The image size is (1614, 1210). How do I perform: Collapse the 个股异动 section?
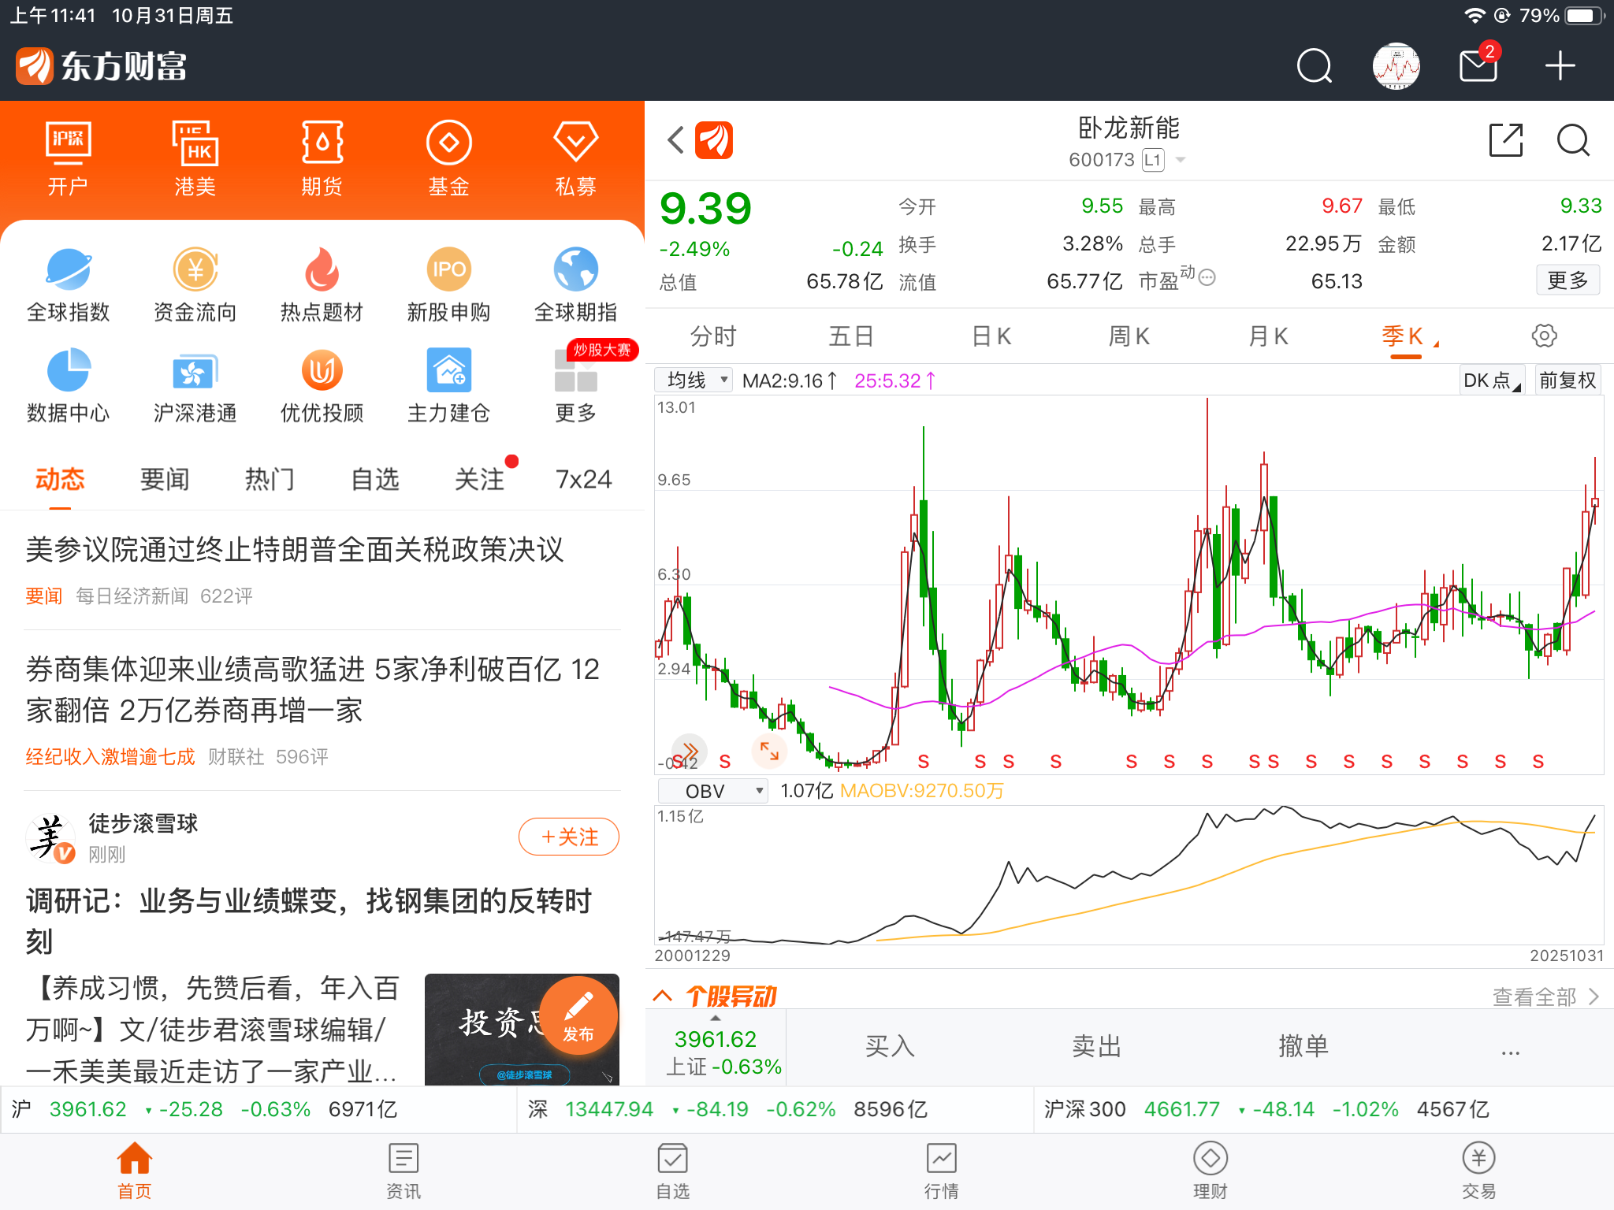pyautogui.click(x=663, y=996)
